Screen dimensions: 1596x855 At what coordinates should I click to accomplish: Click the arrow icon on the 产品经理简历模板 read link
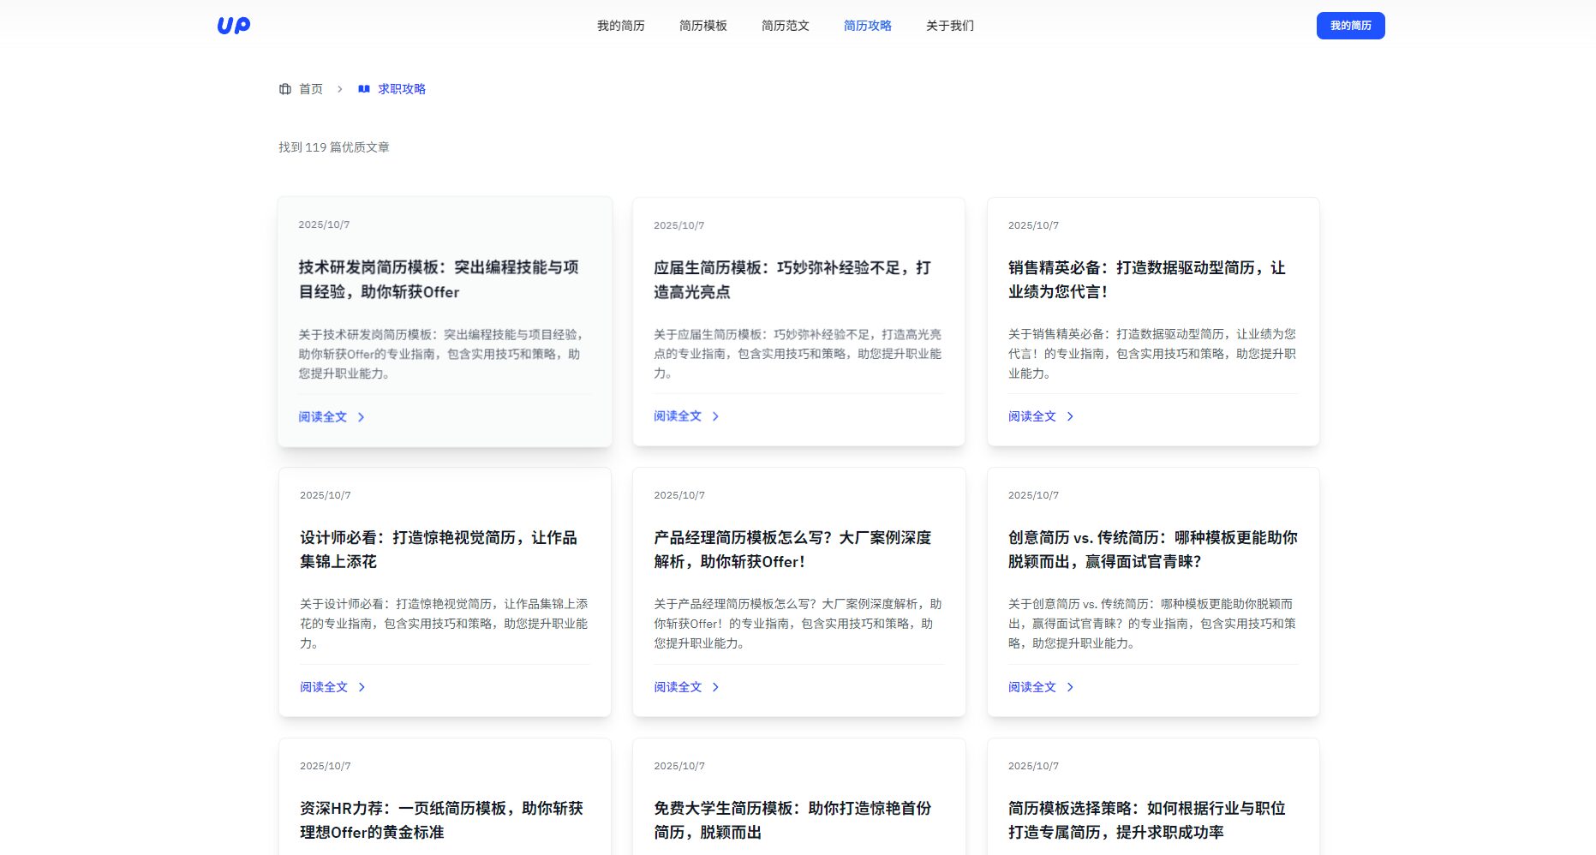point(716,686)
